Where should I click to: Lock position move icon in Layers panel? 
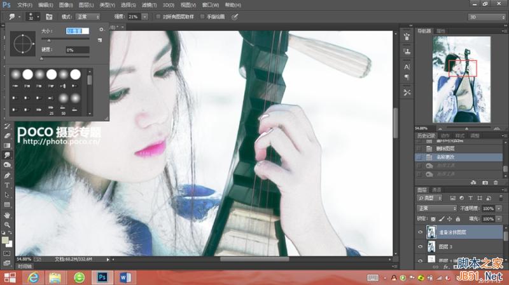pos(450,219)
